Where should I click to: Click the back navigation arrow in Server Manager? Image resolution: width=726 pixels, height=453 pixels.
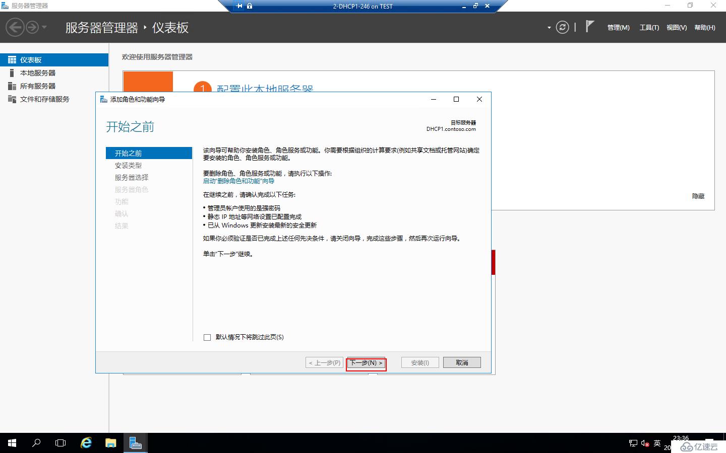tap(15, 27)
